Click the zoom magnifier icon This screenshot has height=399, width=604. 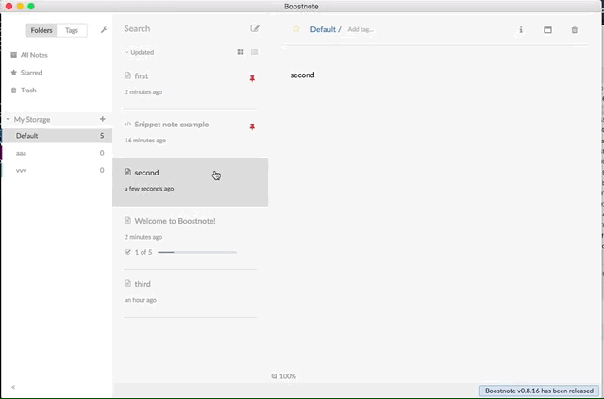[275, 376]
